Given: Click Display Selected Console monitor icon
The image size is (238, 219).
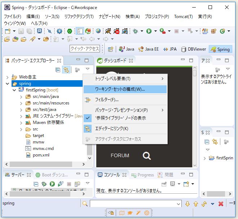Looking at the screenshot, I should [x=172, y=184].
